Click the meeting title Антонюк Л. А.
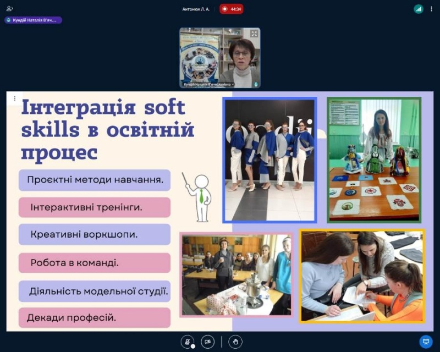This screenshot has height=352, width=440. (196, 9)
